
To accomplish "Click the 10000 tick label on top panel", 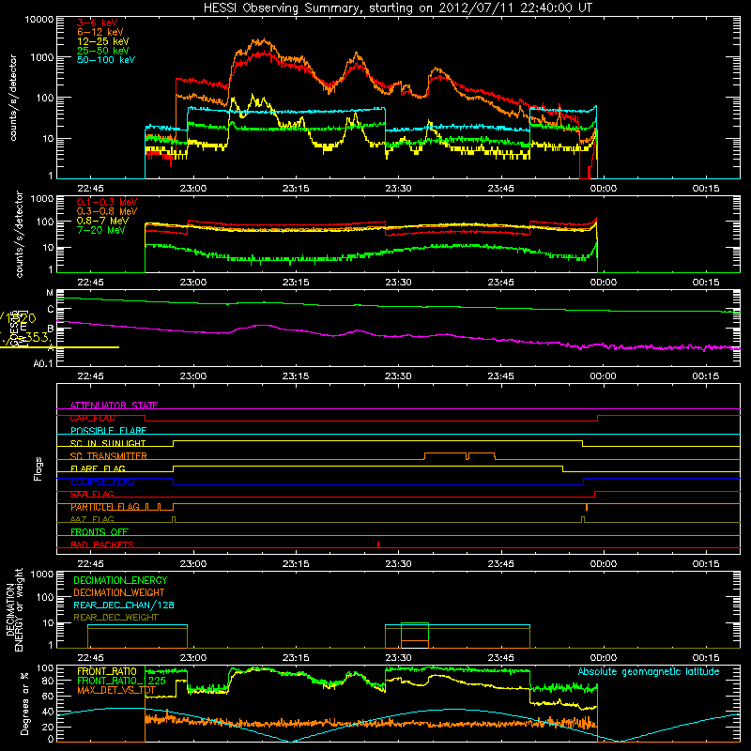I will tap(39, 20).
